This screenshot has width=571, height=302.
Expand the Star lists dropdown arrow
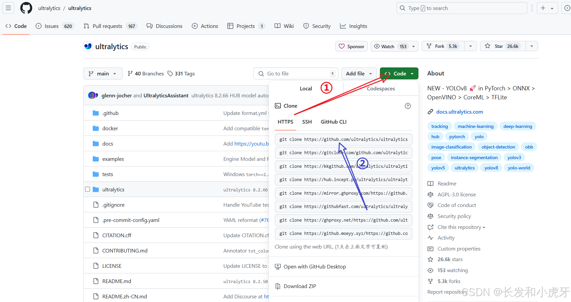pyautogui.click(x=532, y=46)
